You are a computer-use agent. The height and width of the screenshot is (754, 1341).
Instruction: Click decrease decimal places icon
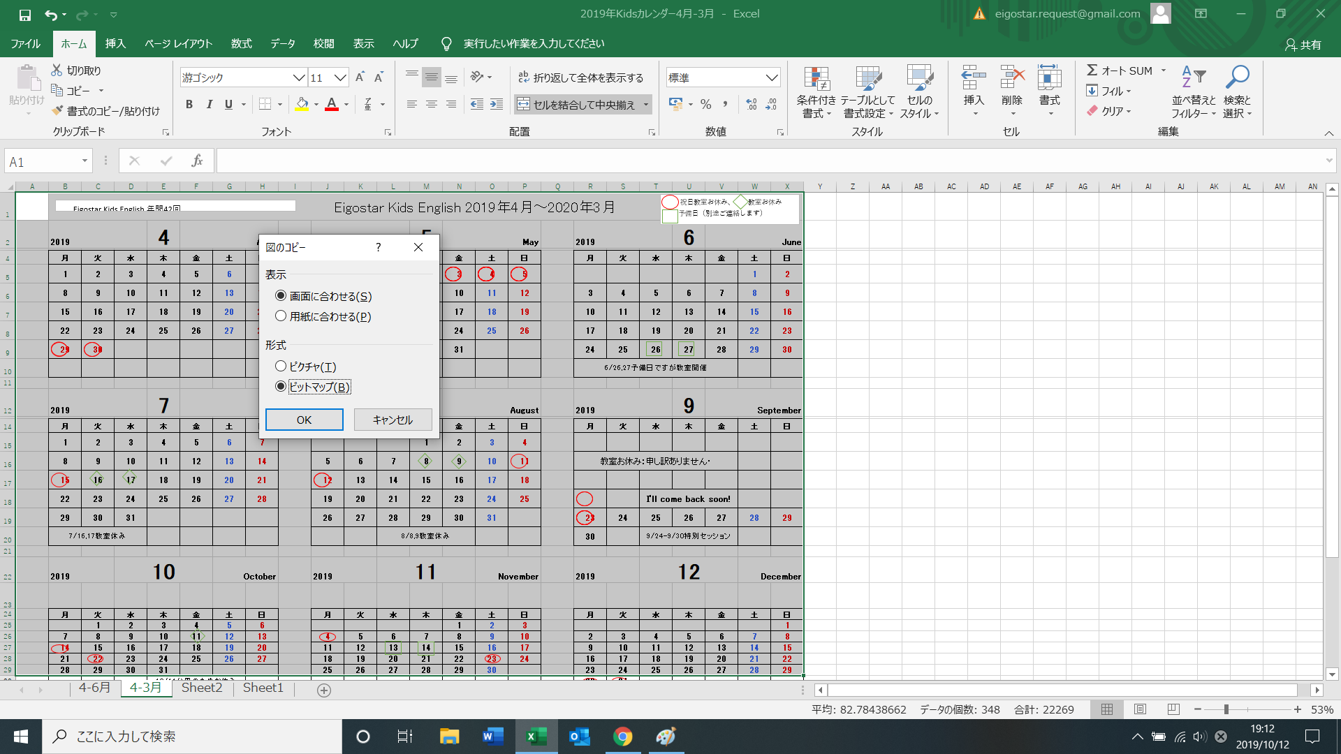(771, 105)
